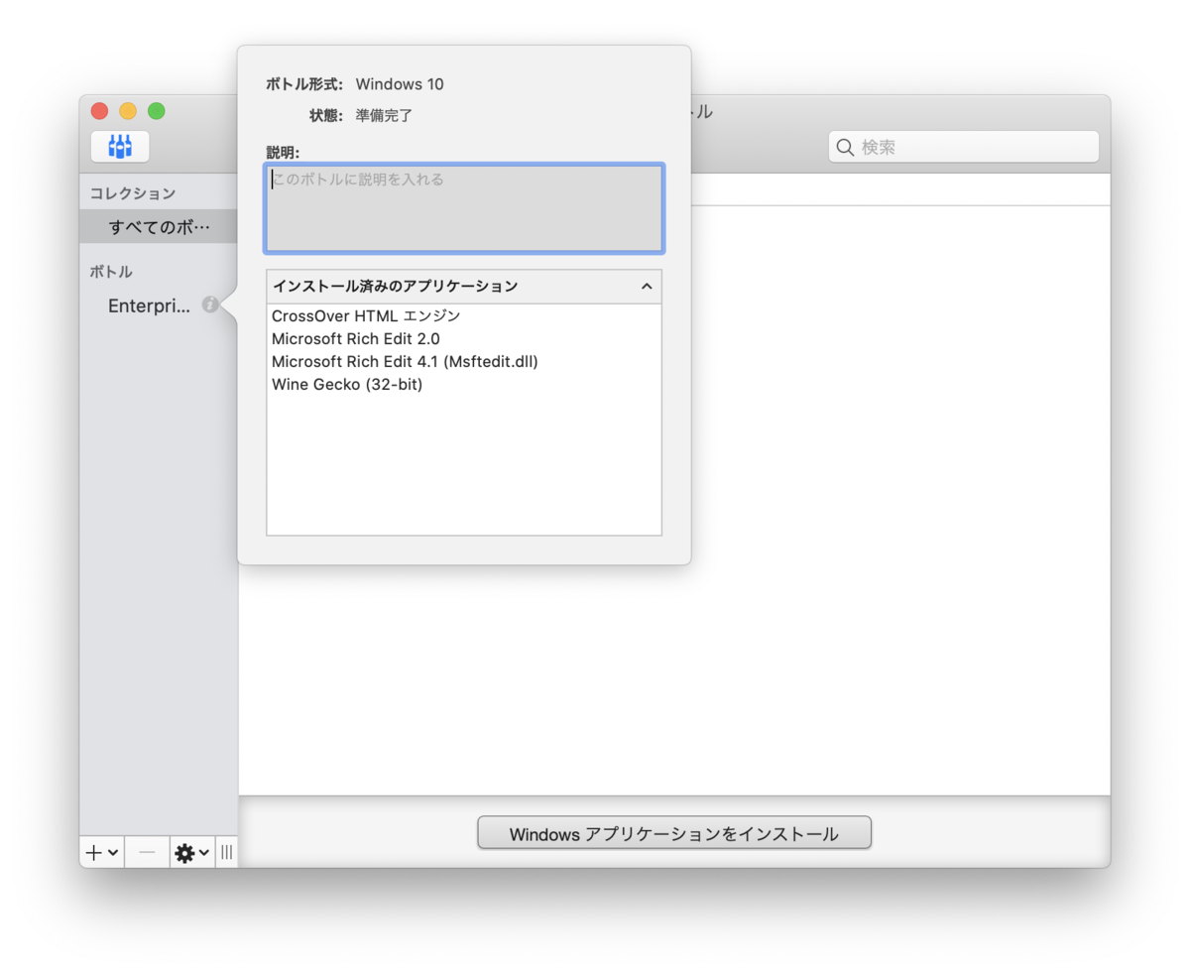Click the info icon beside Enterpri... bottle
The width and height of the screenshot is (1190, 973).
pyautogui.click(x=209, y=305)
